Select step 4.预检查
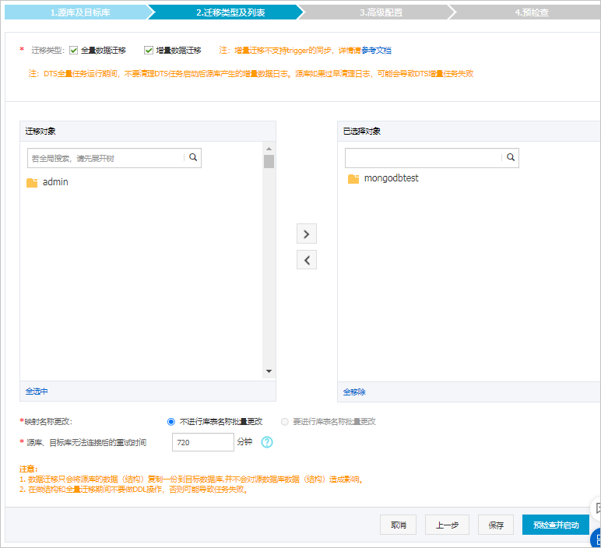 tap(531, 12)
